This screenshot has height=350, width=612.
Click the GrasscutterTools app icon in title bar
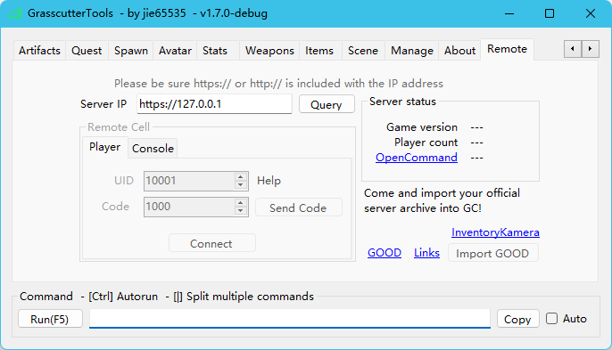pos(15,13)
